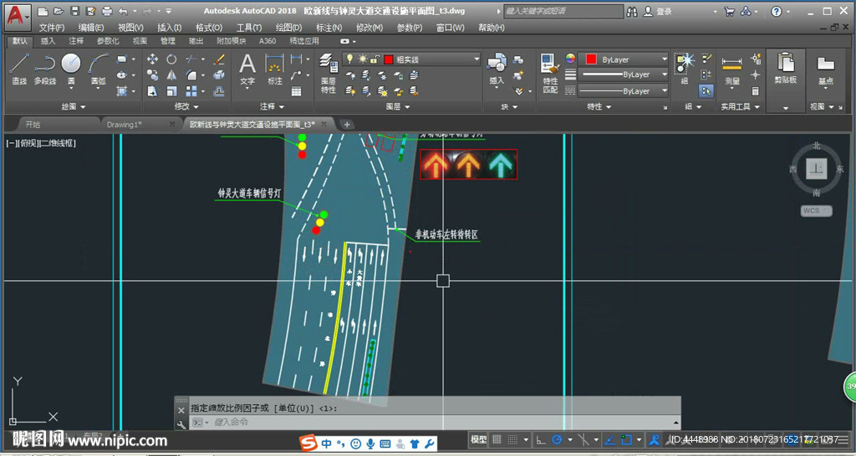This screenshot has width=856, height=456.
Task: Switch to the 参数化 ribbon tab
Action: point(108,41)
